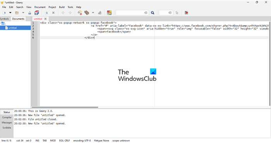Select untitled in the documents tree
This screenshot has width=271, height=143.
(15, 28)
